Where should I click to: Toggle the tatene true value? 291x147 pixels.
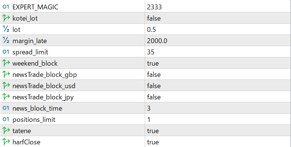218,130
